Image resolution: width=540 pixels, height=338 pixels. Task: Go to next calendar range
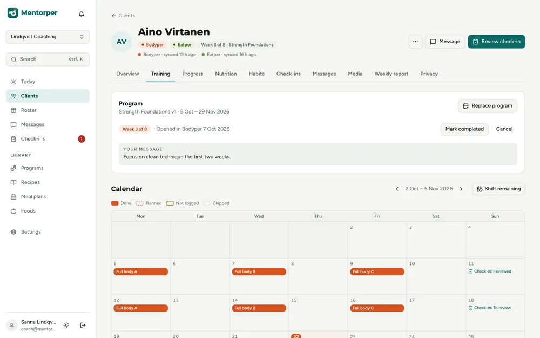[461, 189]
